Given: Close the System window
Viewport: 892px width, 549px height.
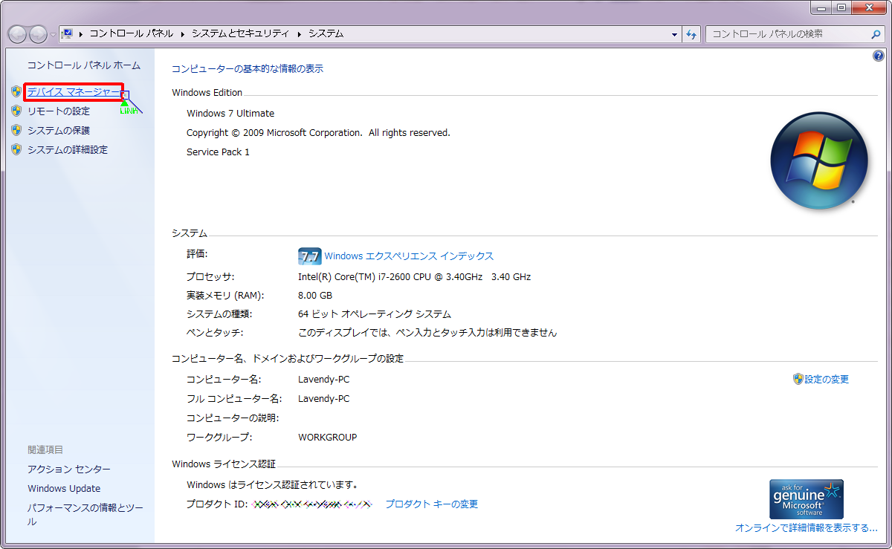Looking at the screenshot, I should tap(868, 7).
